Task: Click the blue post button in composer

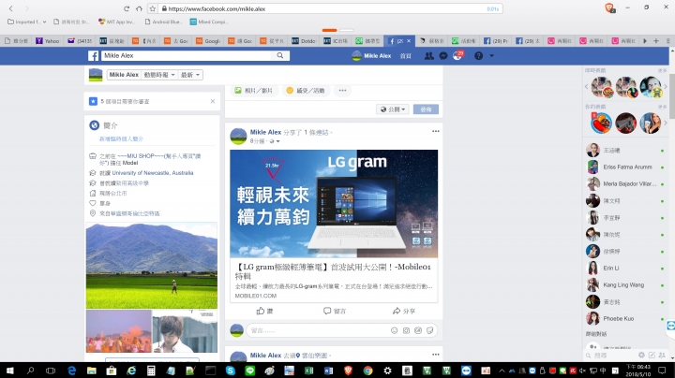Action: click(426, 109)
